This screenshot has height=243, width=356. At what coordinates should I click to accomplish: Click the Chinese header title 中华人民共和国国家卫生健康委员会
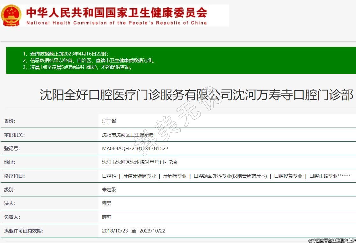[117, 12]
